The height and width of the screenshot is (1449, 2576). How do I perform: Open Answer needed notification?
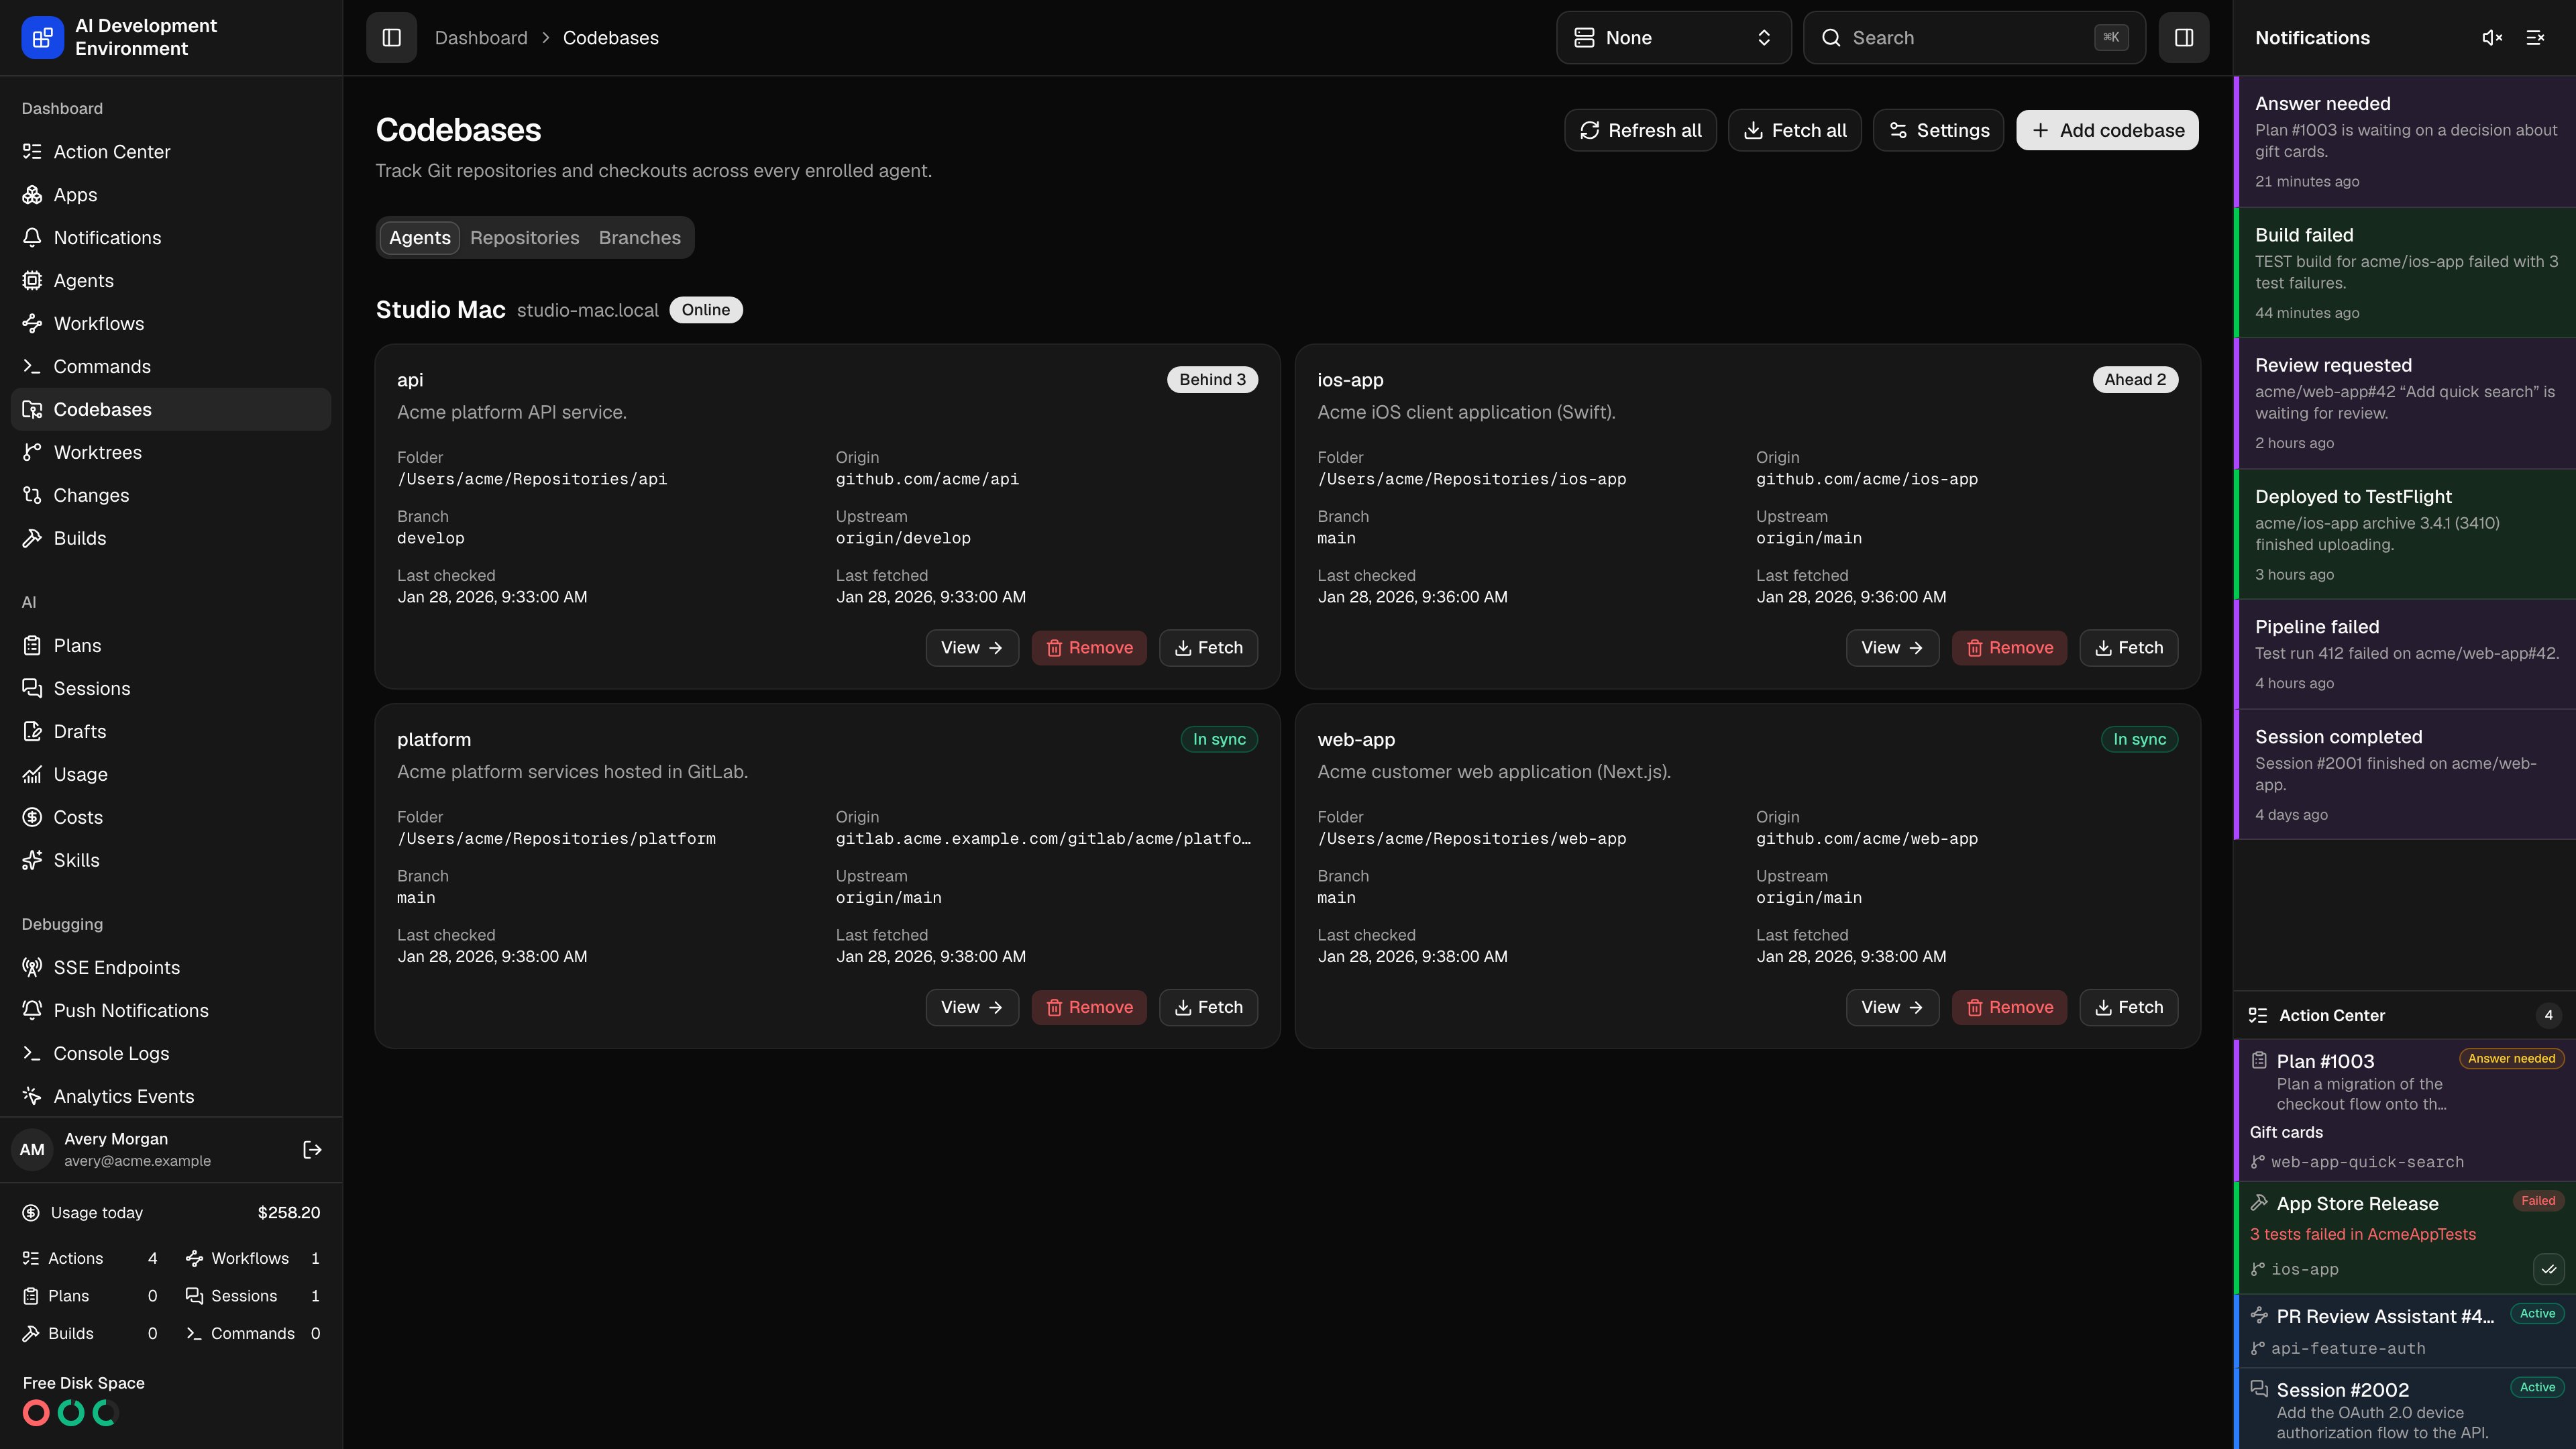(2405, 142)
